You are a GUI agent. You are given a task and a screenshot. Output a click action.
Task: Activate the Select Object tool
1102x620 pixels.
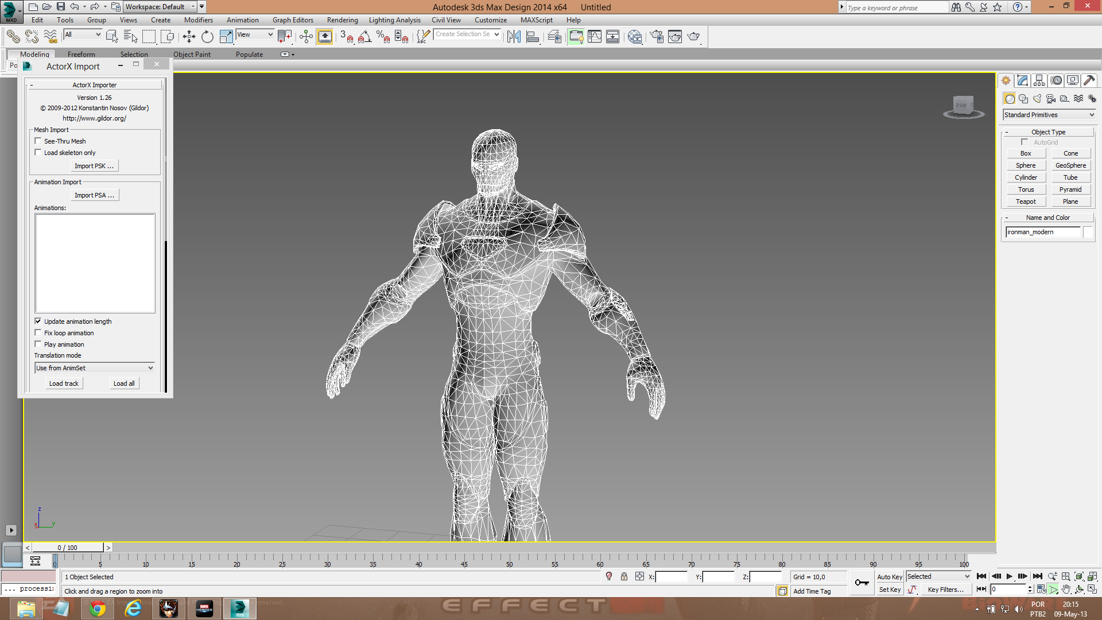click(112, 37)
